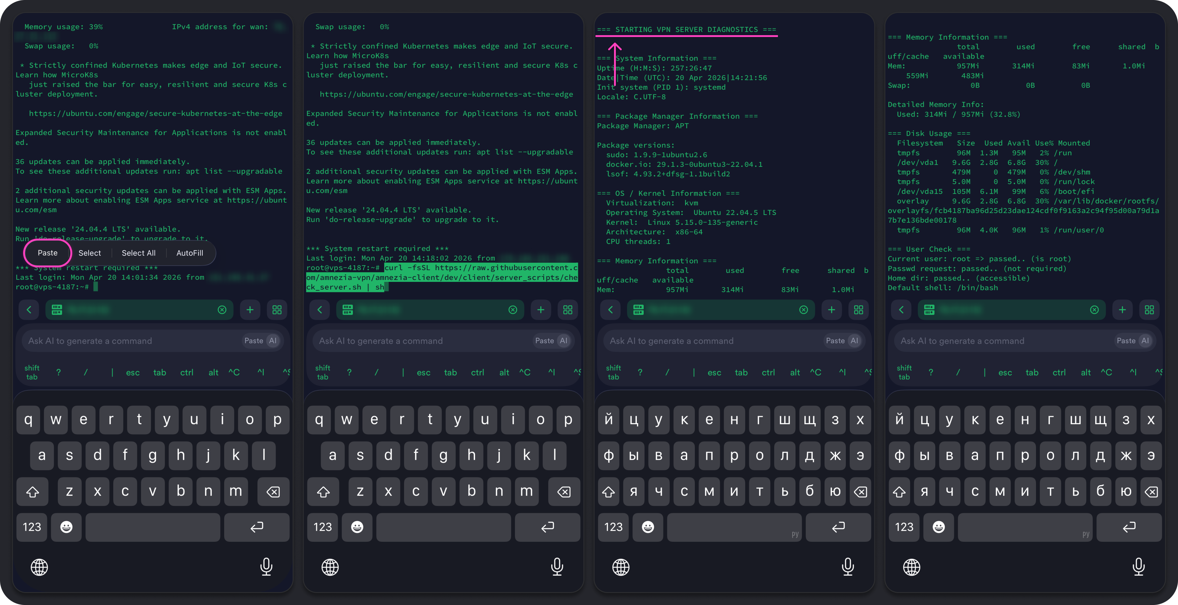Toggle shift key on the Paste popup screen keyboard
This screenshot has width=1178, height=605.
click(32, 492)
